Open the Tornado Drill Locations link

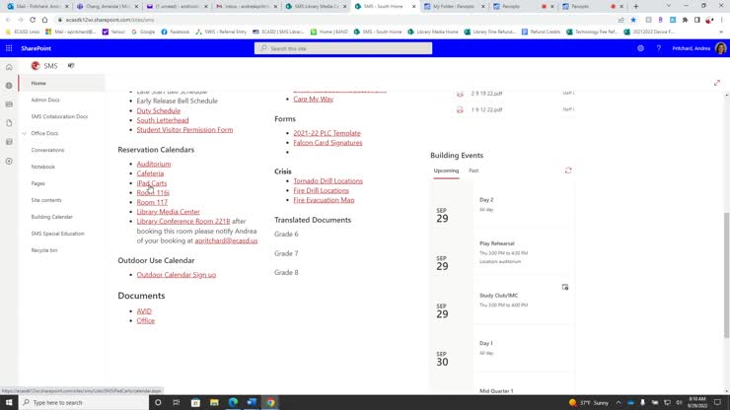(328, 181)
